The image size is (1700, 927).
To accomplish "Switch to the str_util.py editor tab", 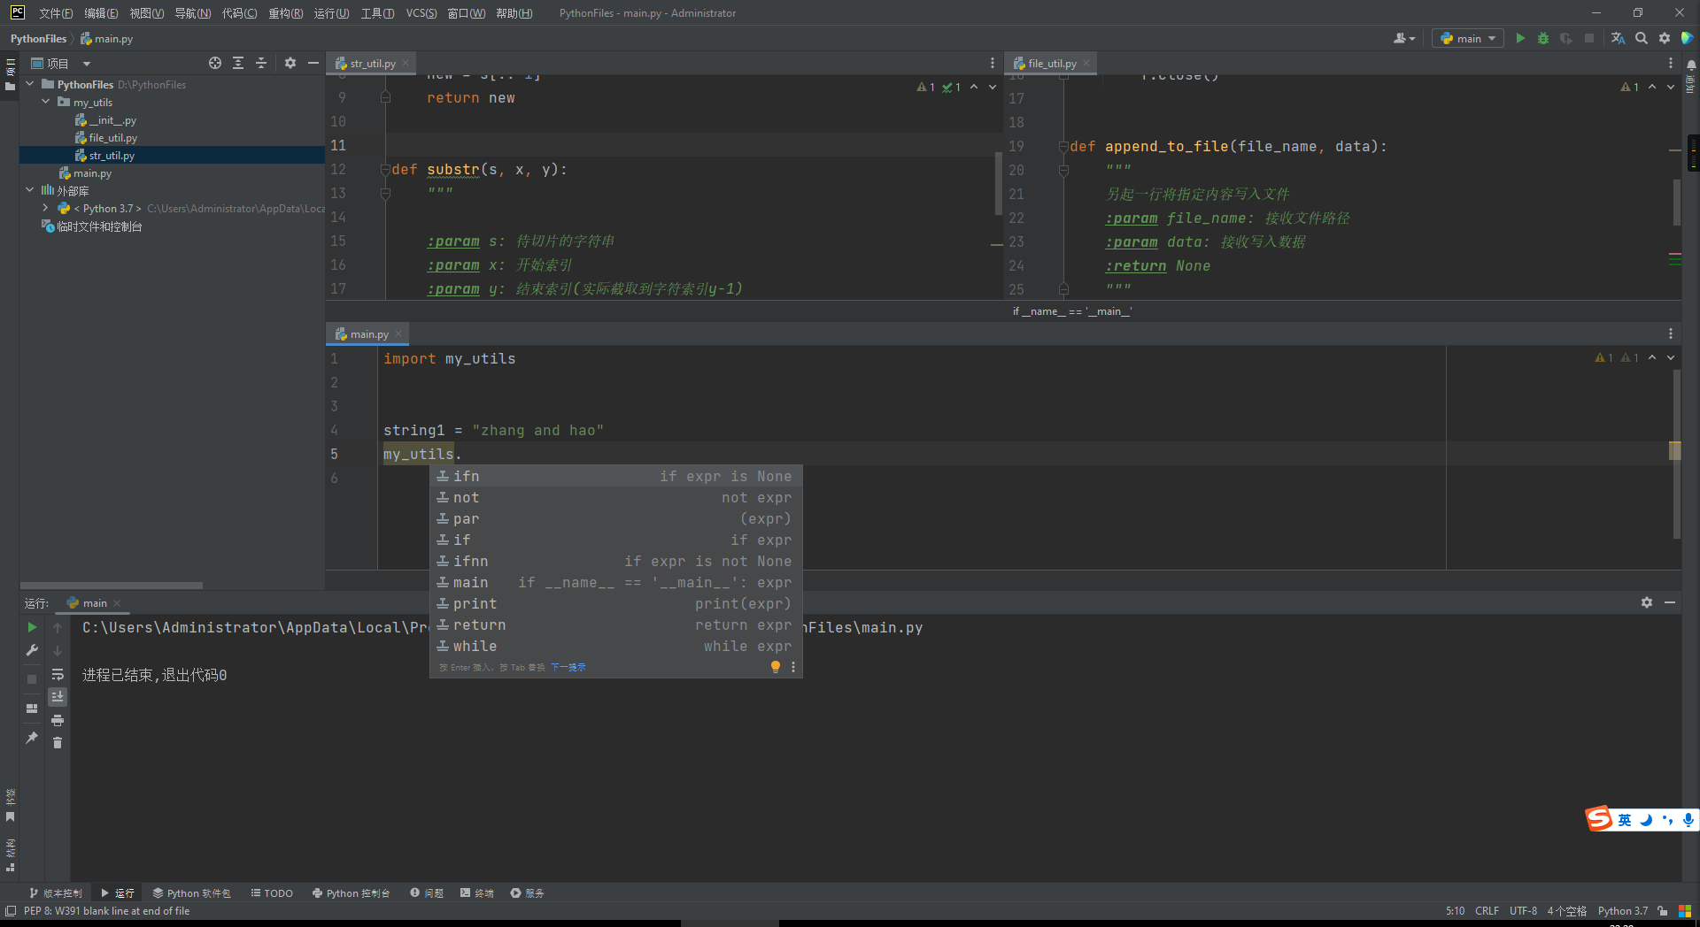I will 372,64.
